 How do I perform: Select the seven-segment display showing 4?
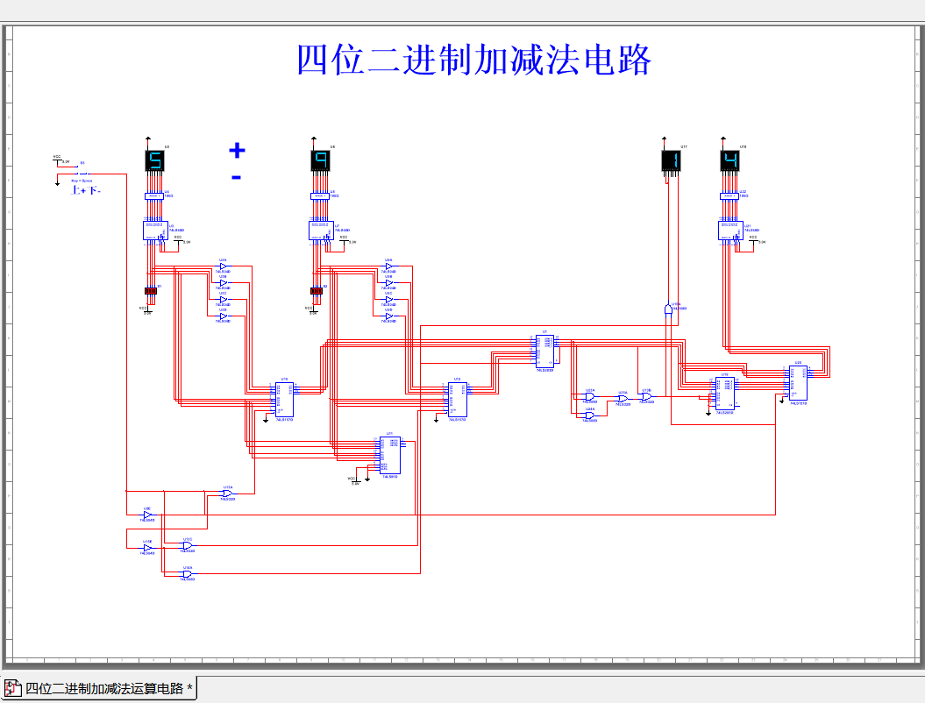729,160
